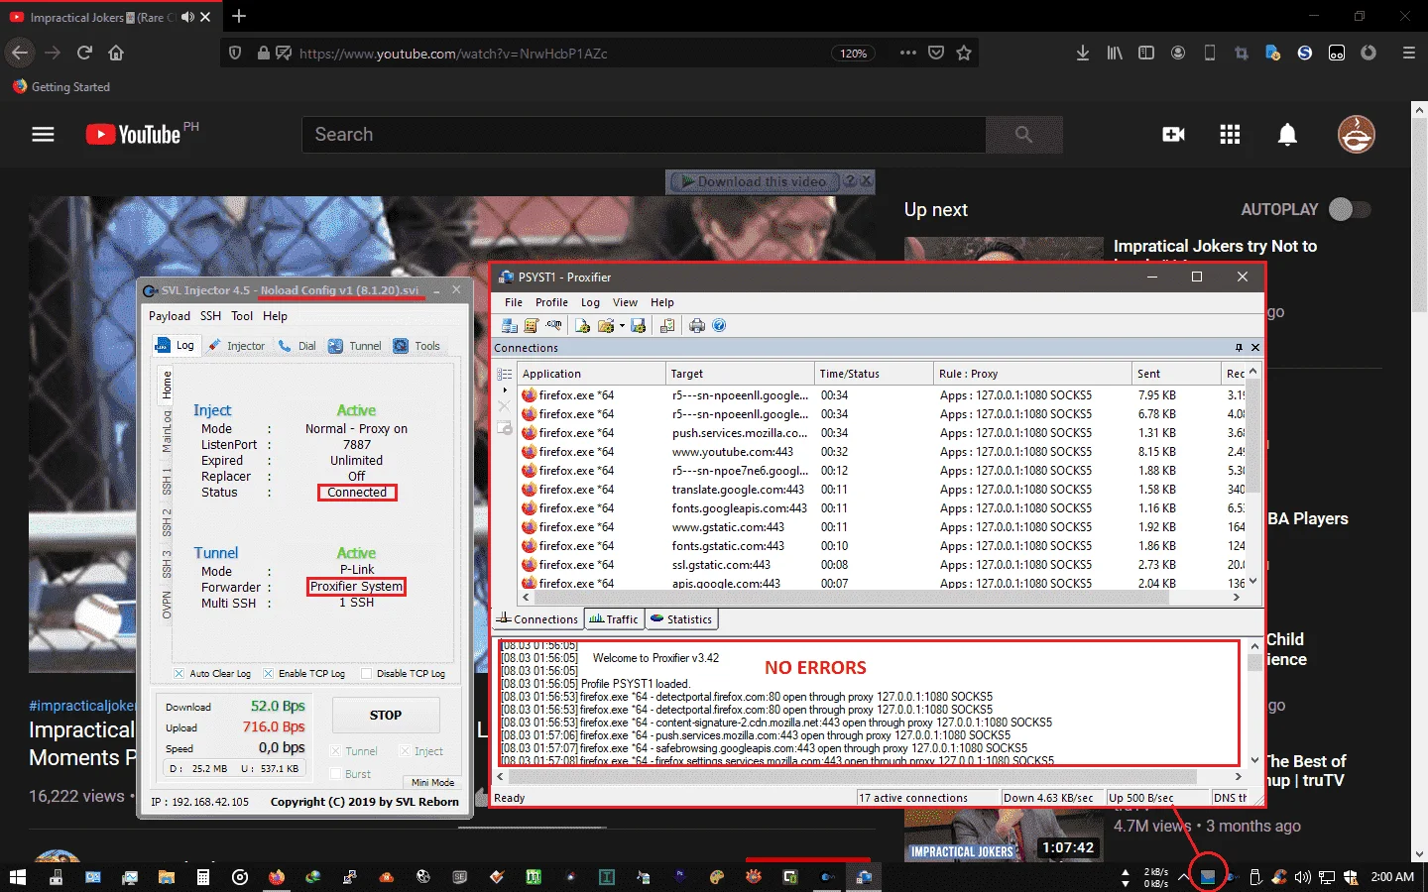
Task: Open Windows Start button on taskbar
Action: 17,877
